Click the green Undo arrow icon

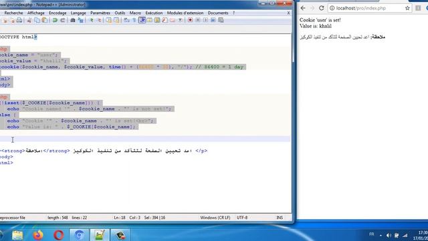click(55, 20)
